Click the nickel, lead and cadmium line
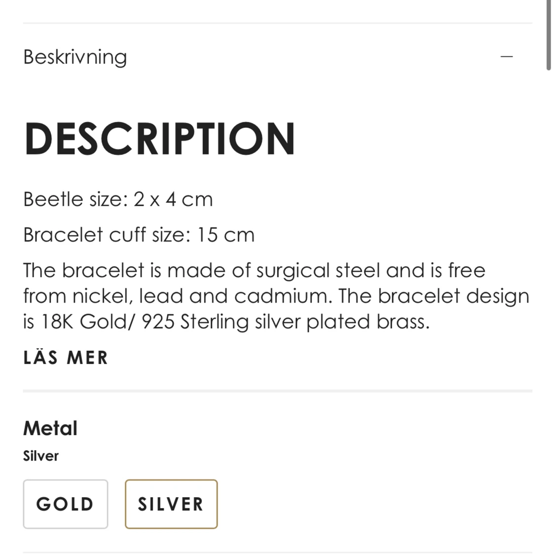The width and height of the screenshot is (555, 555). [x=276, y=296]
